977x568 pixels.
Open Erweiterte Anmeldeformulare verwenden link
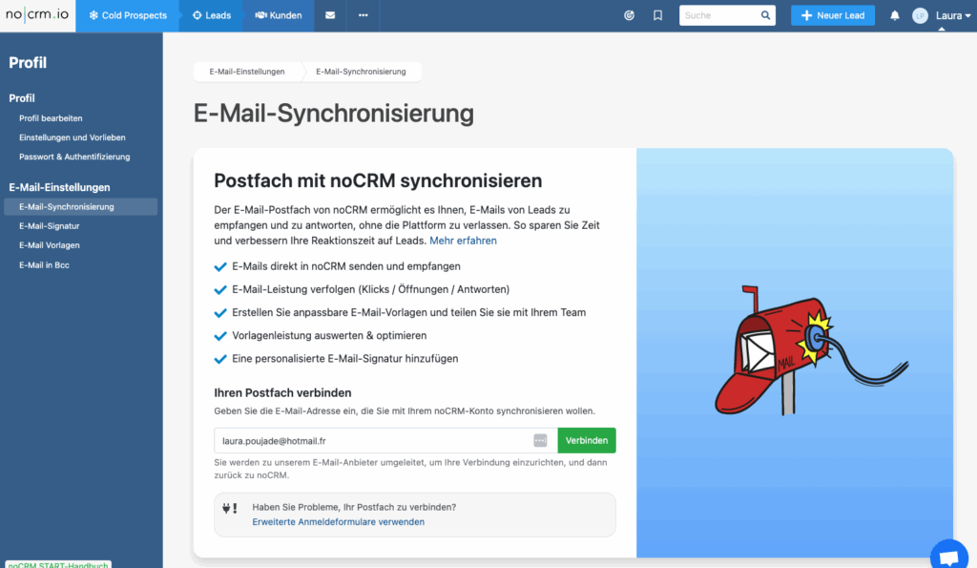click(x=338, y=522)
